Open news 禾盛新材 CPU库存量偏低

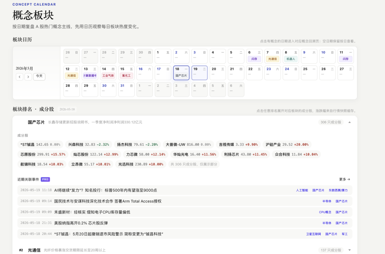click(92, 212)
